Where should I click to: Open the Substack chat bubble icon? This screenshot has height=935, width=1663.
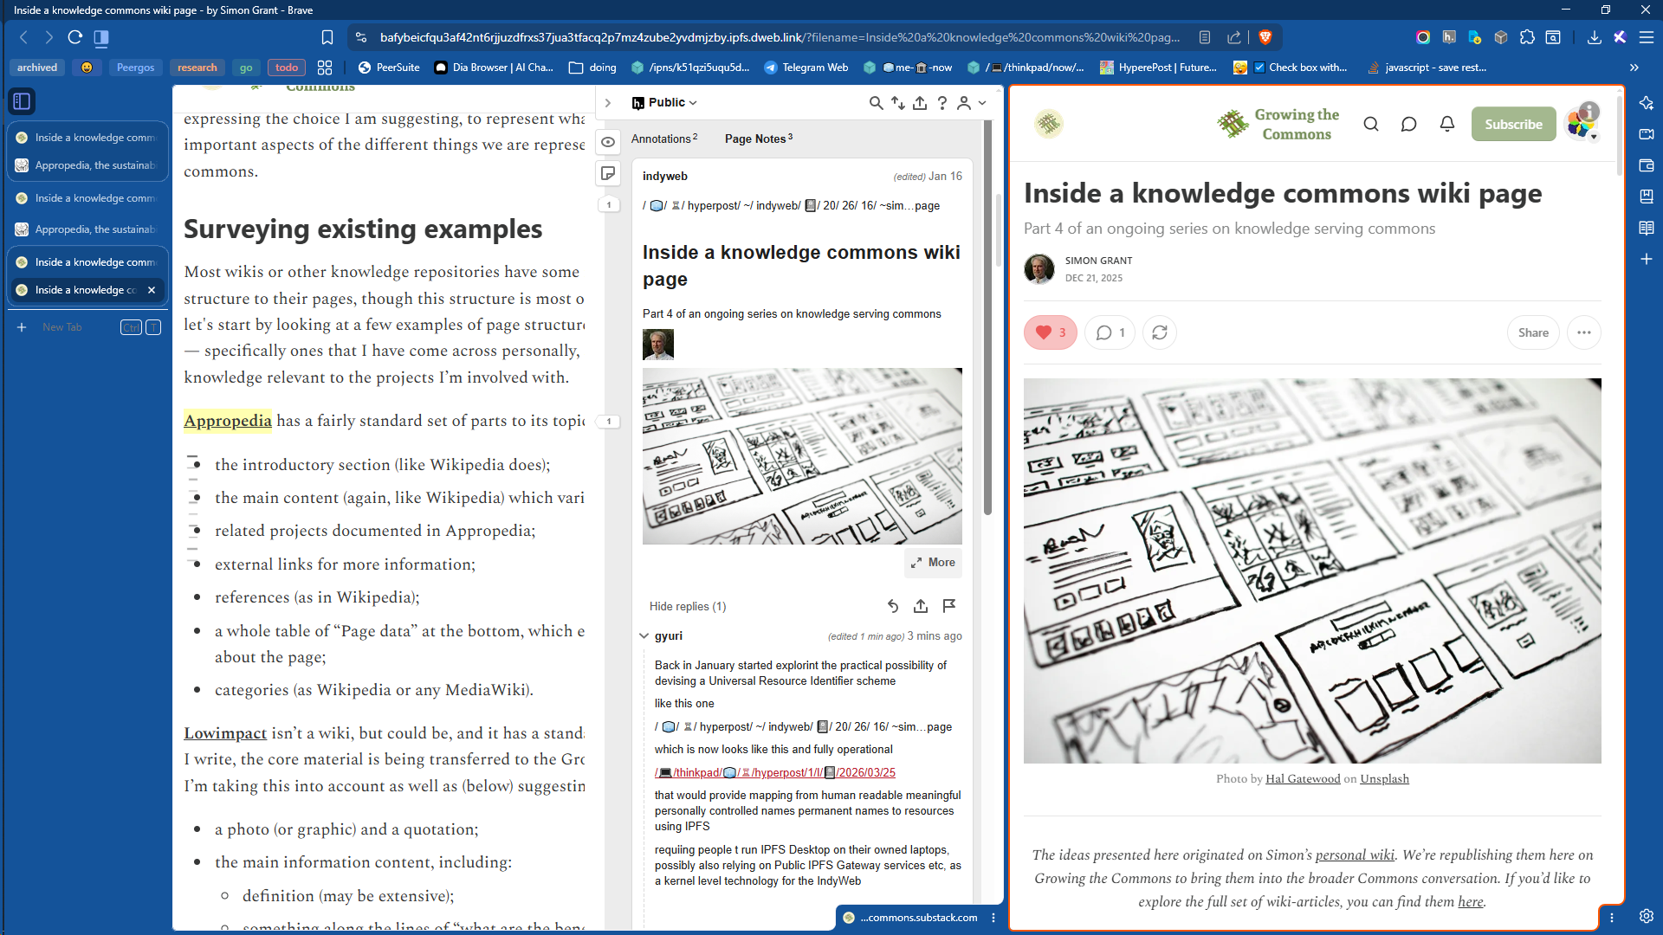tap(1408, 124)
